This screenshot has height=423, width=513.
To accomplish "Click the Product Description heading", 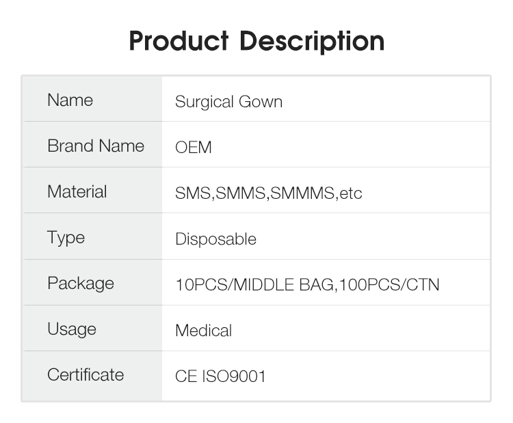I will pos(256,41).
